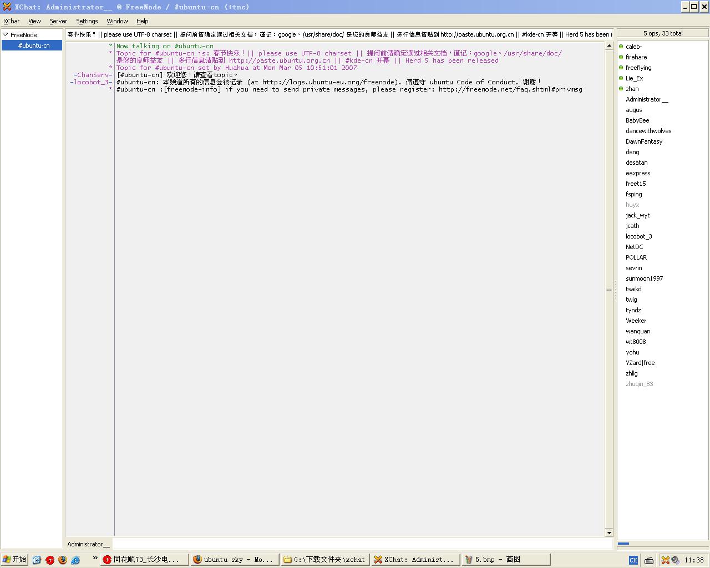Viewport: 710px width, 568px height.
Task: Select user tsaikd in user list
Action: coord(633,289)
